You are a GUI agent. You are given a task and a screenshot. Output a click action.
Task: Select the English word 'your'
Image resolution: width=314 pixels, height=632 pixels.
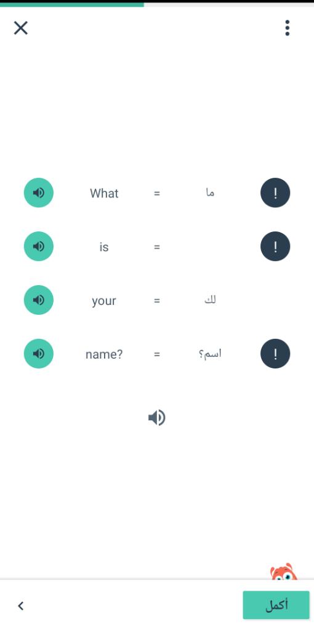[103, 301]
